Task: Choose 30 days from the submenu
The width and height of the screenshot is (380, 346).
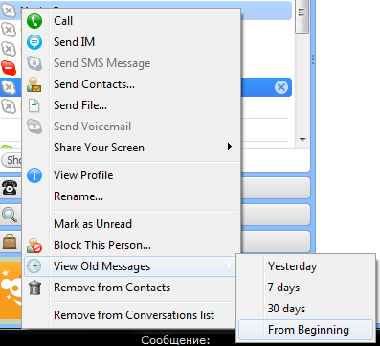Action: coord(305,309)
